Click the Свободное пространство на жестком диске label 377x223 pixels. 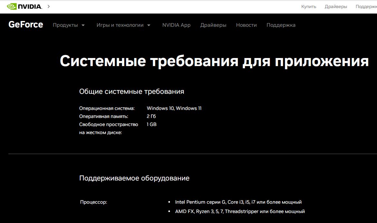click(x=108, y=129)
